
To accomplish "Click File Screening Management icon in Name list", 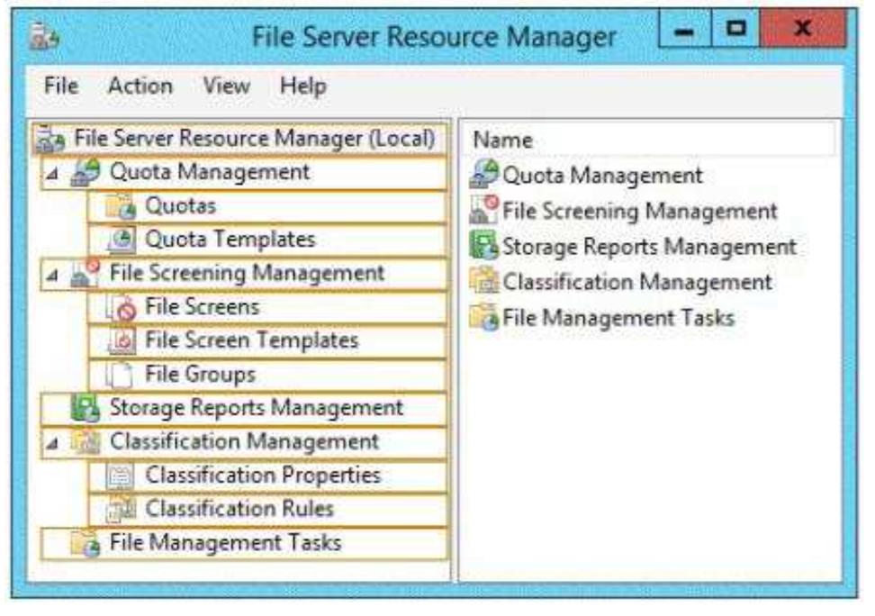I will coord(483,210).
